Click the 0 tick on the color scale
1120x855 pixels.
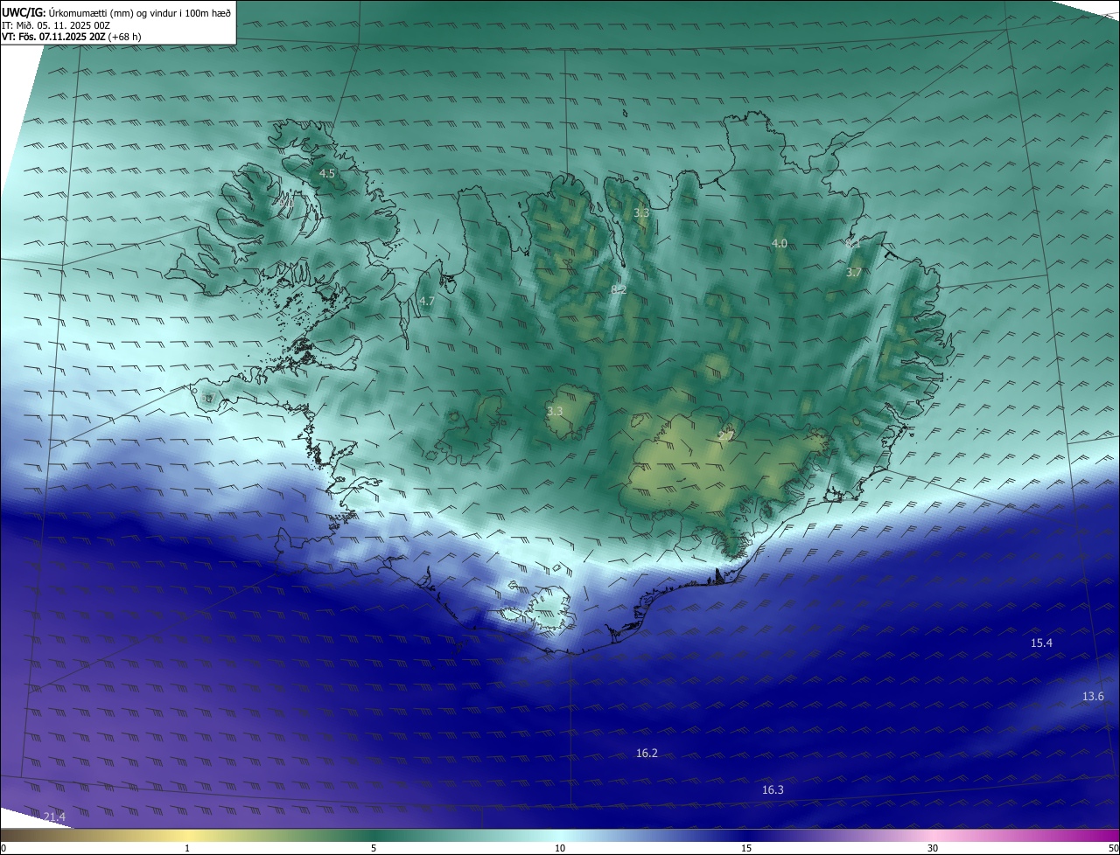[3, 848]
